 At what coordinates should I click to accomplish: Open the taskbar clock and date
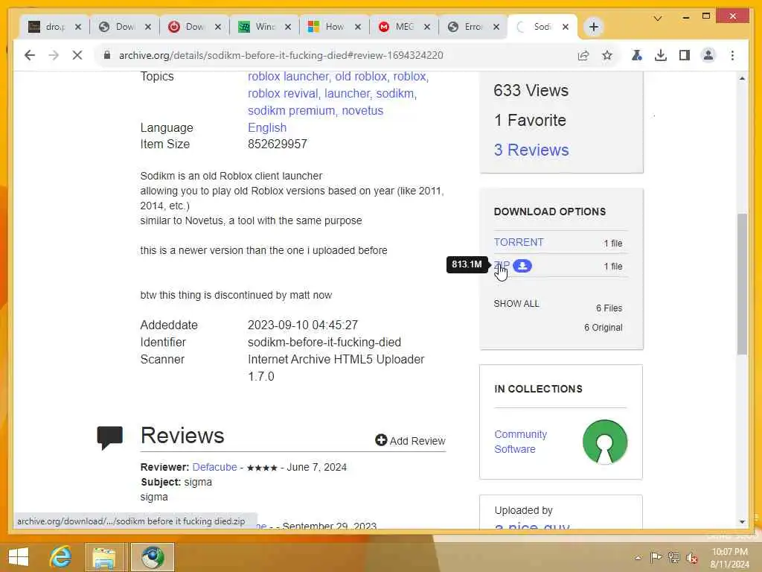click(x=729, y=557)
